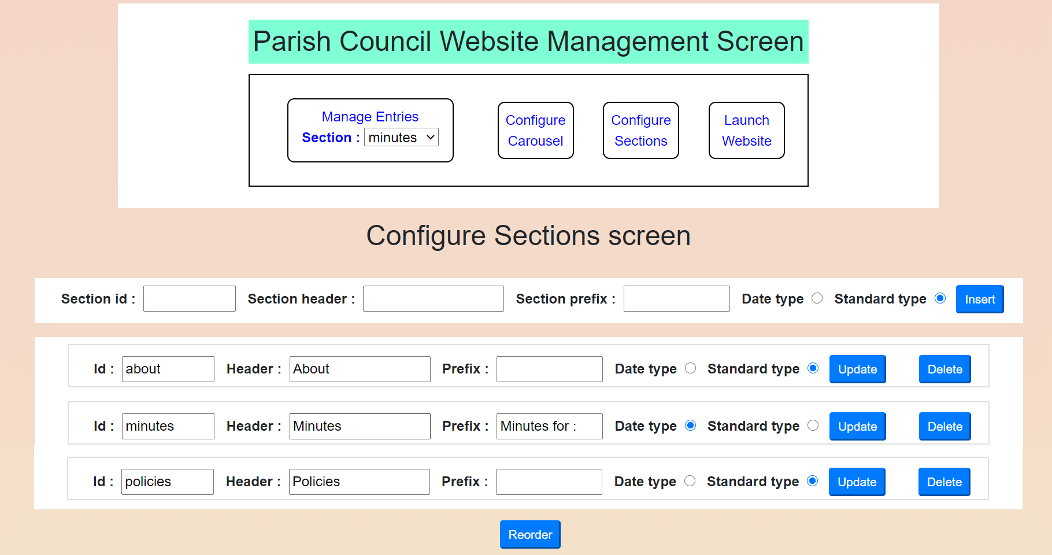This screenshot has width=1052, height=555.
Task: Choose Standard type in policies row
Action: tap(812, 481)
